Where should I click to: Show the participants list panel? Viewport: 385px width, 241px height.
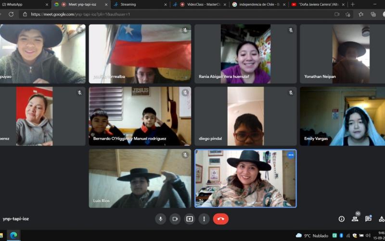click(x=355, y=219)
